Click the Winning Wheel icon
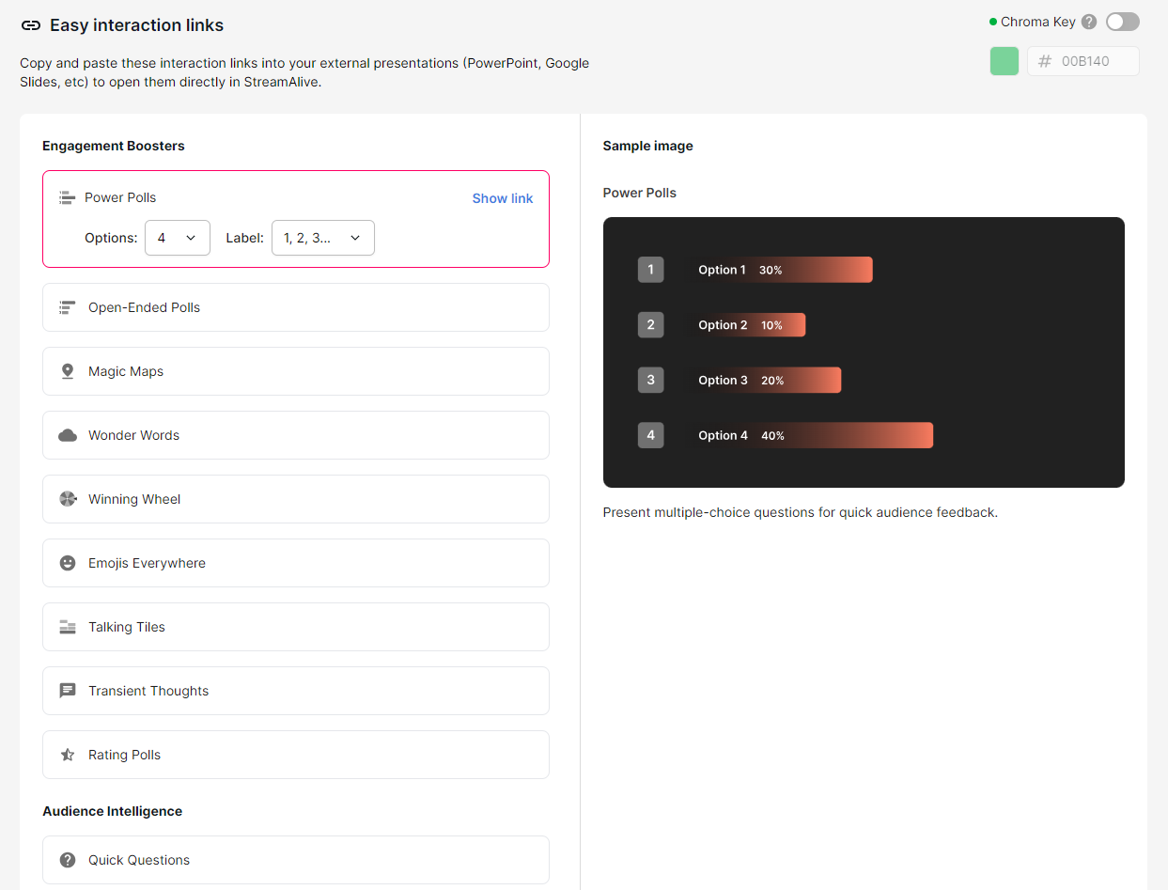 68,499
